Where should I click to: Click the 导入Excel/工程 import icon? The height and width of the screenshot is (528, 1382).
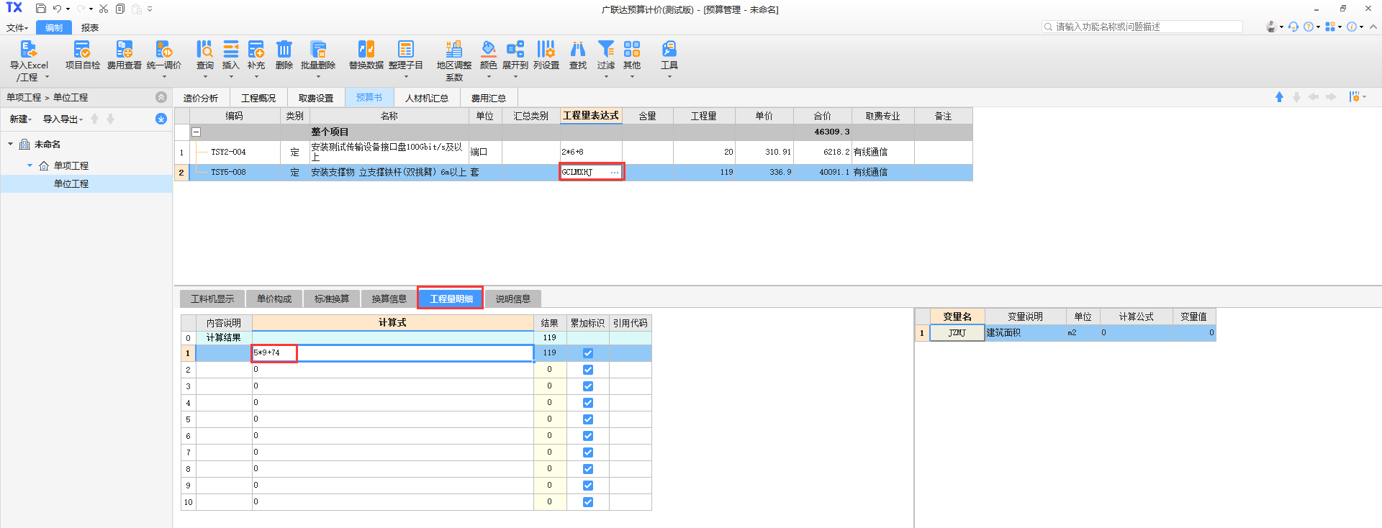pos(28,50)
